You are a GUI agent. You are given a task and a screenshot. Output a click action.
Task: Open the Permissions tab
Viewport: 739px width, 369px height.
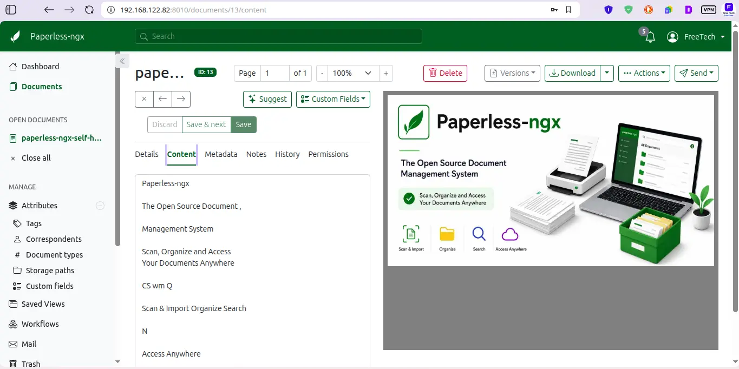pos(328,154)
